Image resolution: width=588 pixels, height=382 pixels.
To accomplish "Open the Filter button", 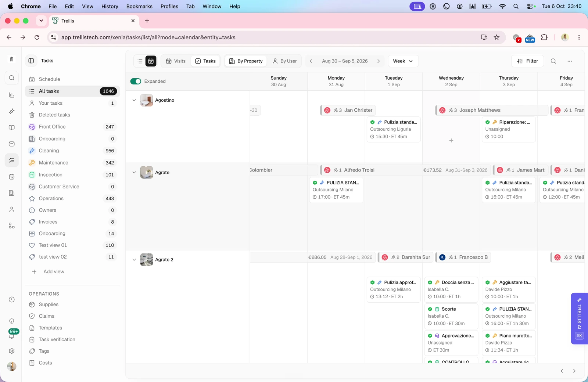I will pos(527,61).
